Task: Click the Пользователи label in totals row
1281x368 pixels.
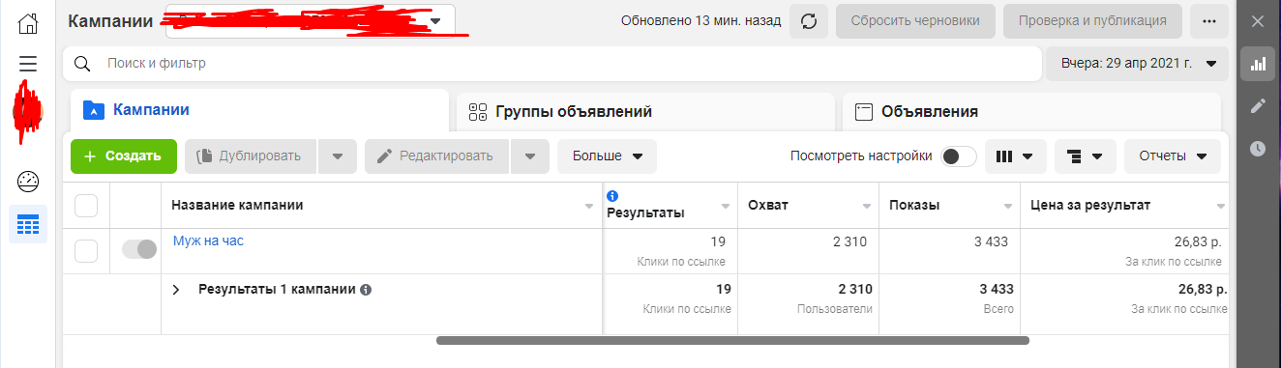Action: [x=835, y=309]
